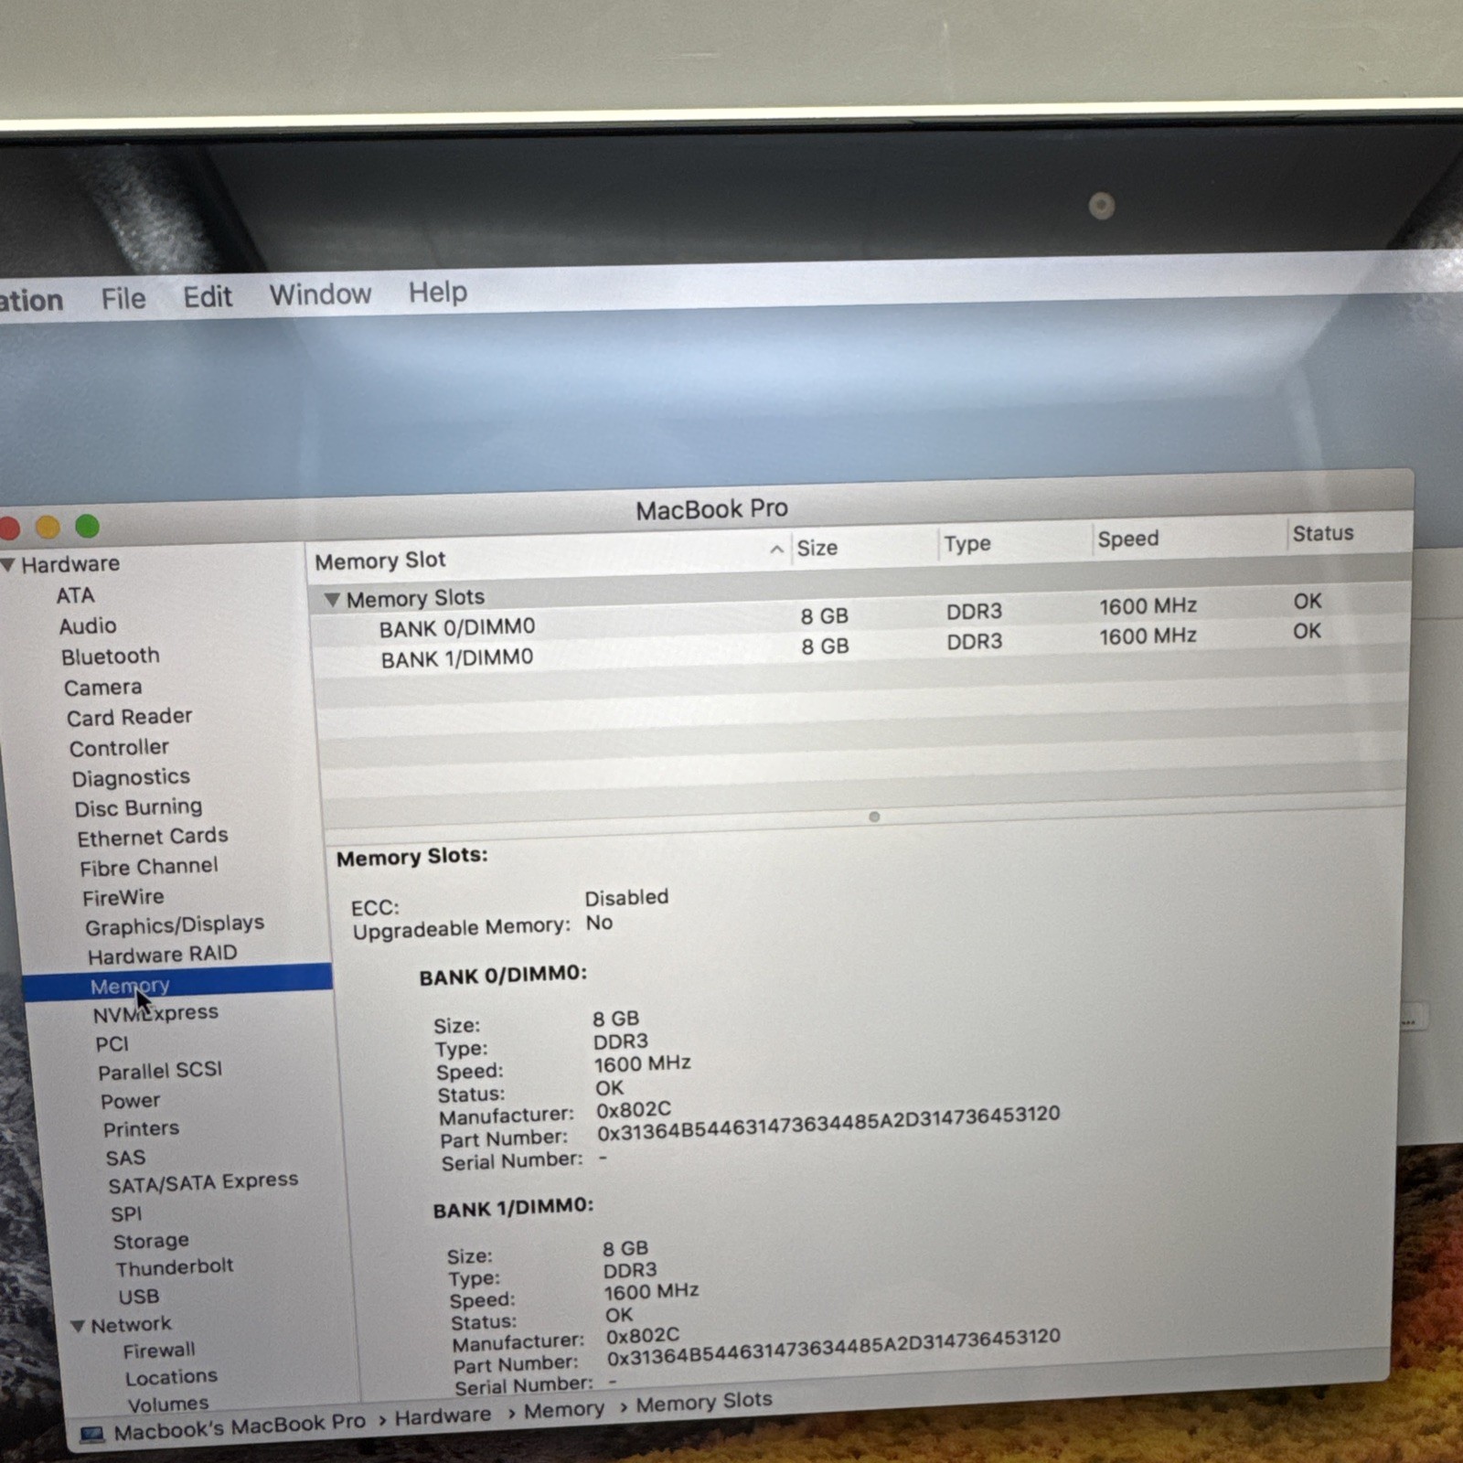Select Storage in the sidebar
The height and width of the screenshot is (1463, 1463).
151,1242
